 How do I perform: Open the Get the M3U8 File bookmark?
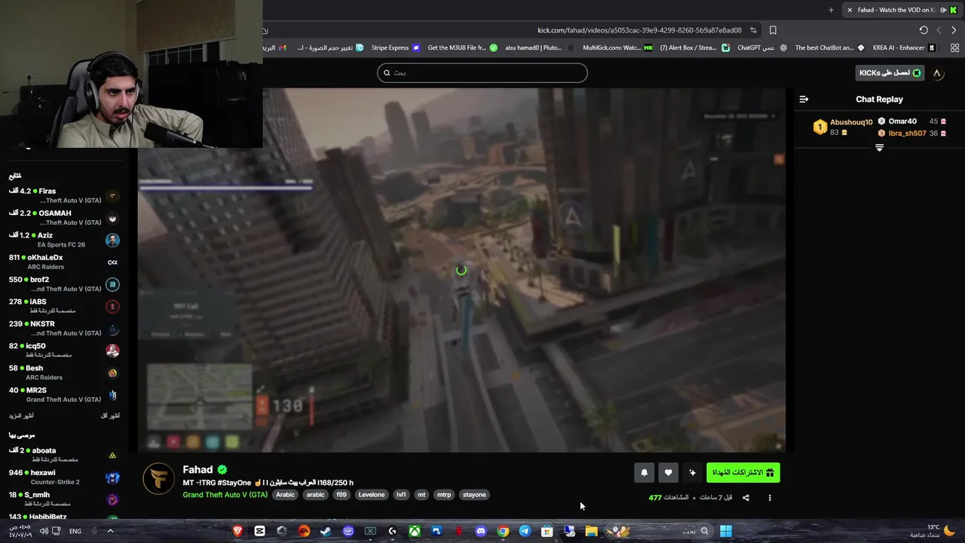click(462, 48)
